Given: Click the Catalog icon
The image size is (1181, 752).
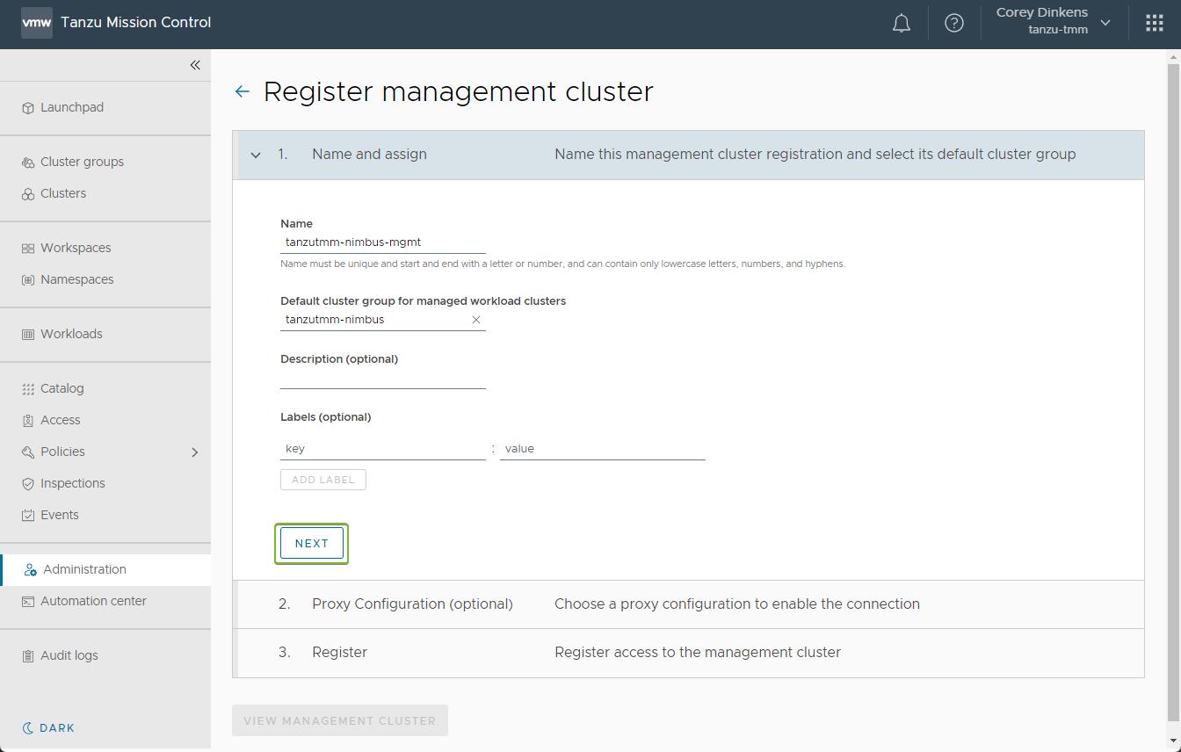Looking at the screenshot, I should click(28, 389).
